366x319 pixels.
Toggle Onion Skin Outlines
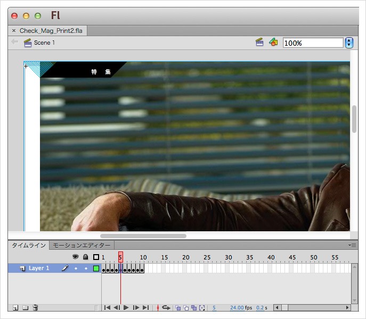(x=186, y=308)
